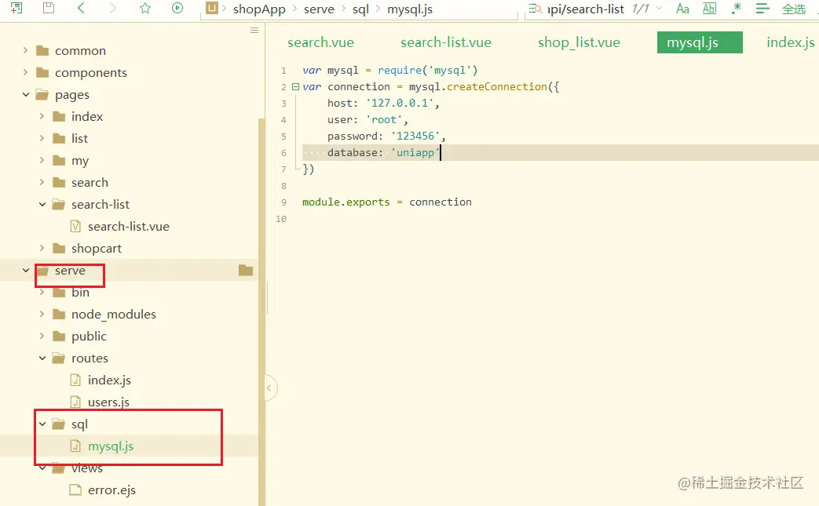Toggle regex search option
The width and height of the screenshot is (819, 506).
pyautogui.click(x=736, y=9)
